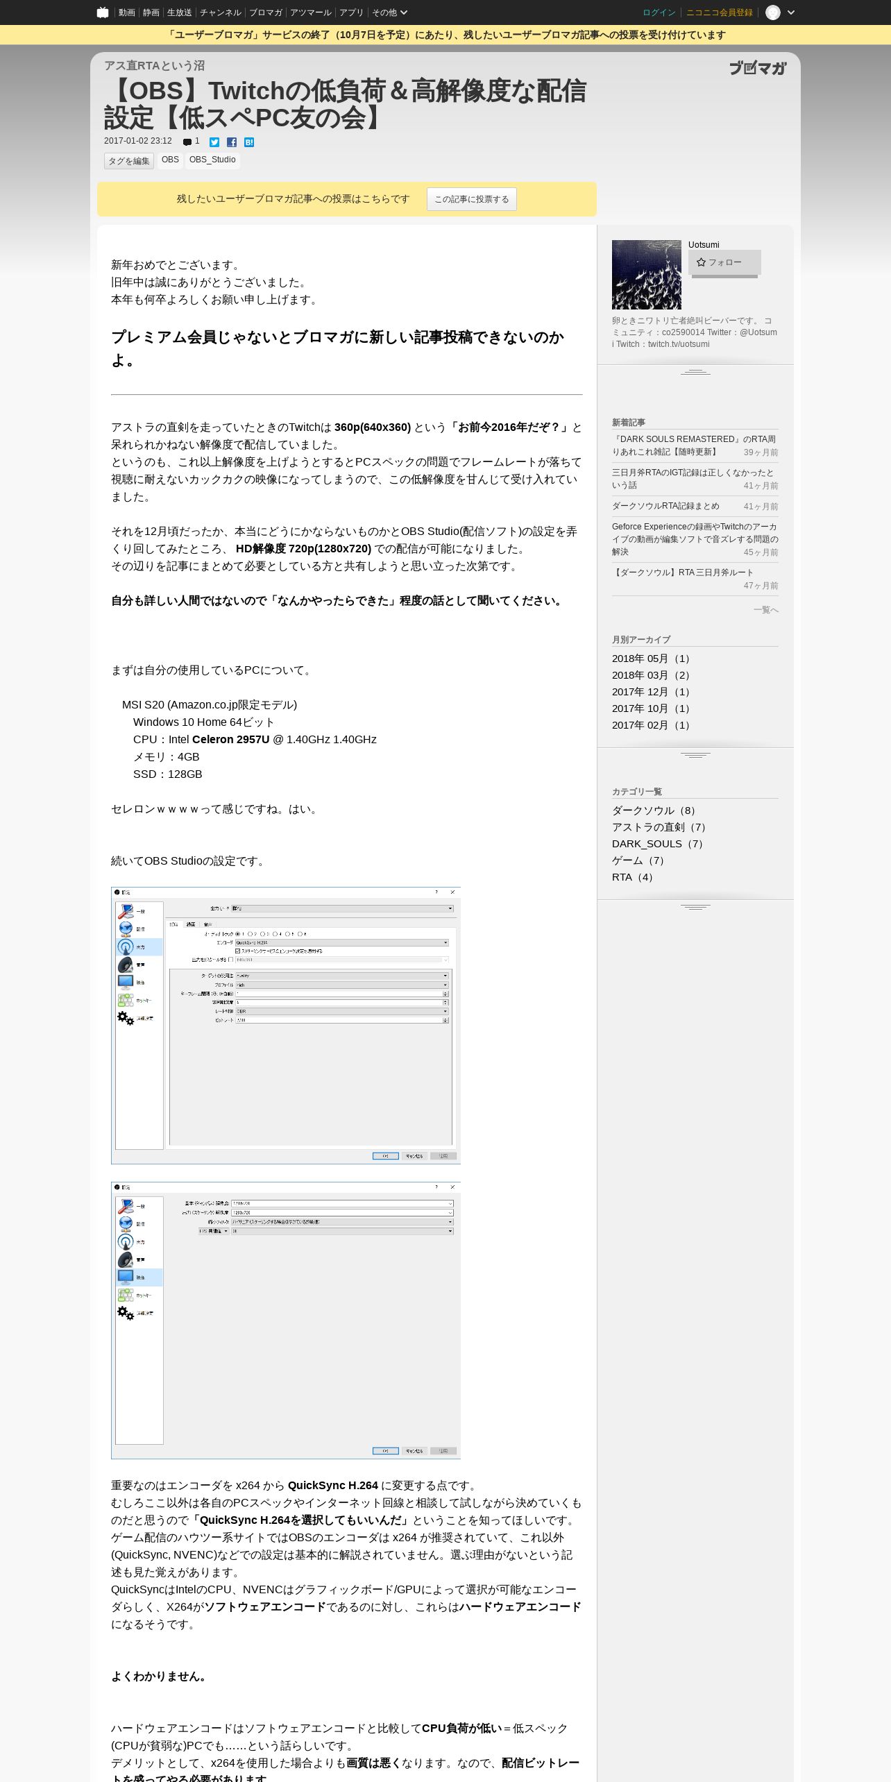Open category ダークソウル（8）

click(x=656, y=811)
